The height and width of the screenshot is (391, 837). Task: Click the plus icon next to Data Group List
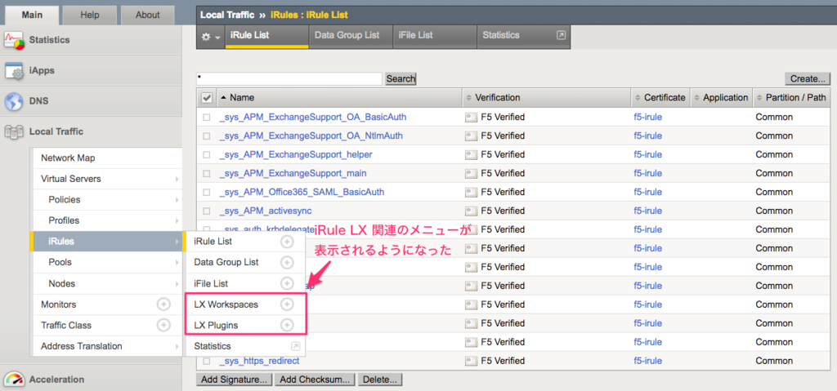coord(287,263)
